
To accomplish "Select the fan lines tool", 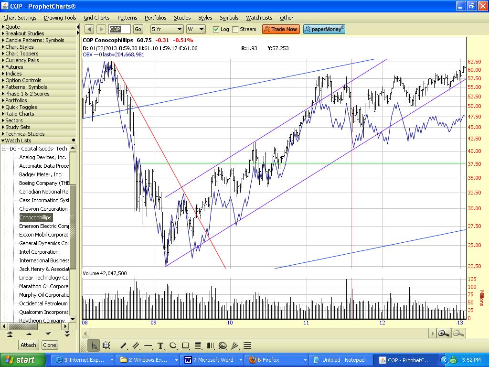I will click(x=235, y=345).
